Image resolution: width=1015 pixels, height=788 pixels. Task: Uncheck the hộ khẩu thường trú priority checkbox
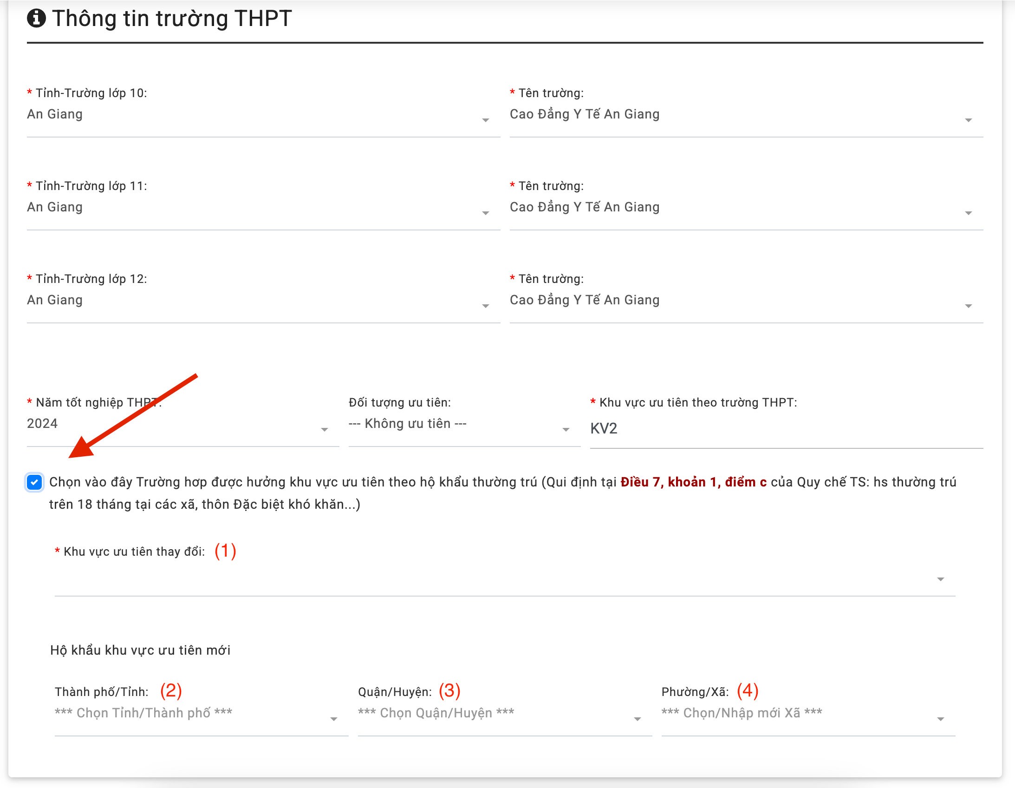click(34, 482)
